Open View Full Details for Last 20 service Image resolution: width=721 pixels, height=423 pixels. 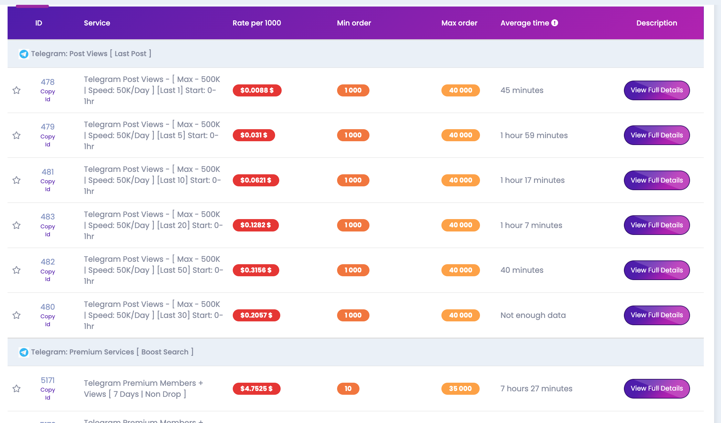[x=657, y=225]
